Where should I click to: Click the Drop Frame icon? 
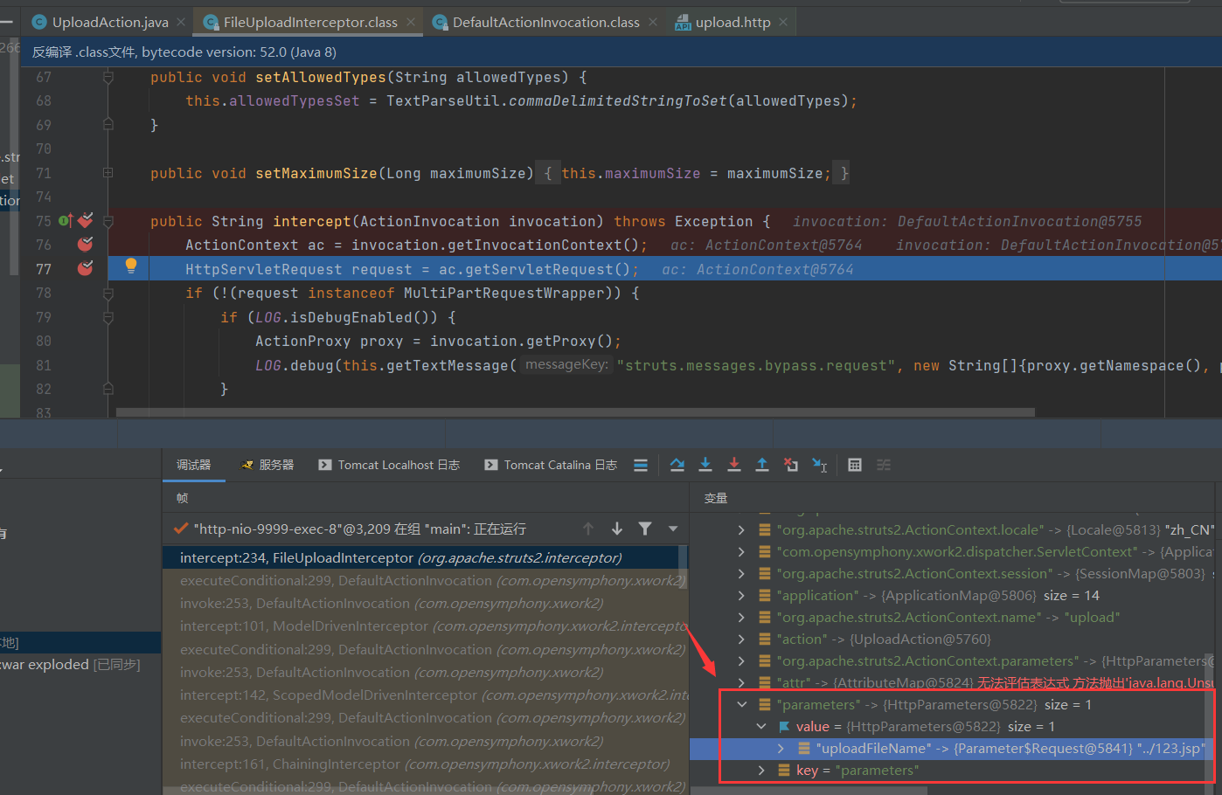(791, 465)
